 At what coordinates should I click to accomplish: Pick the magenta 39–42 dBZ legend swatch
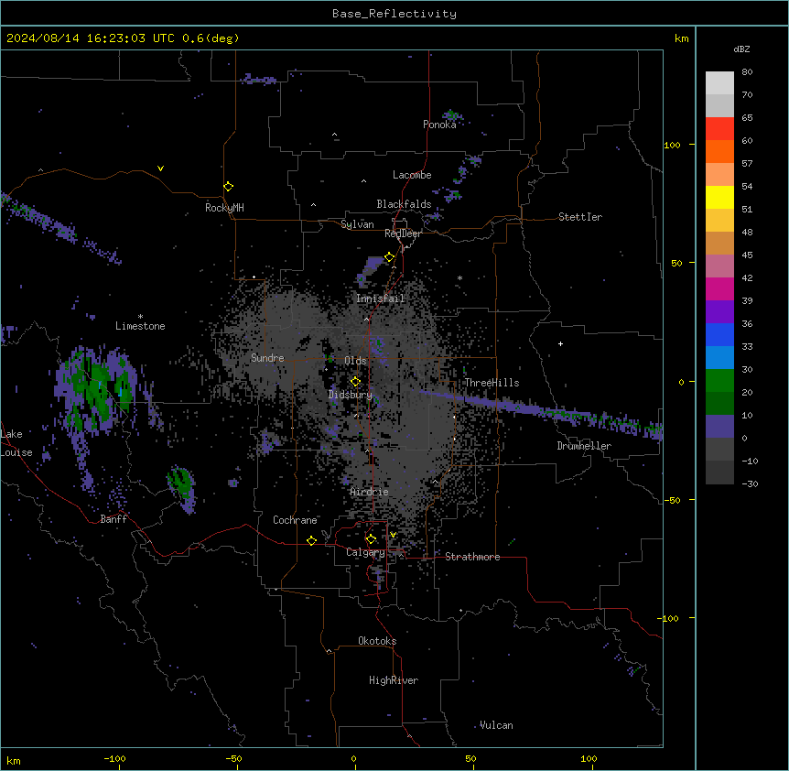719,288
